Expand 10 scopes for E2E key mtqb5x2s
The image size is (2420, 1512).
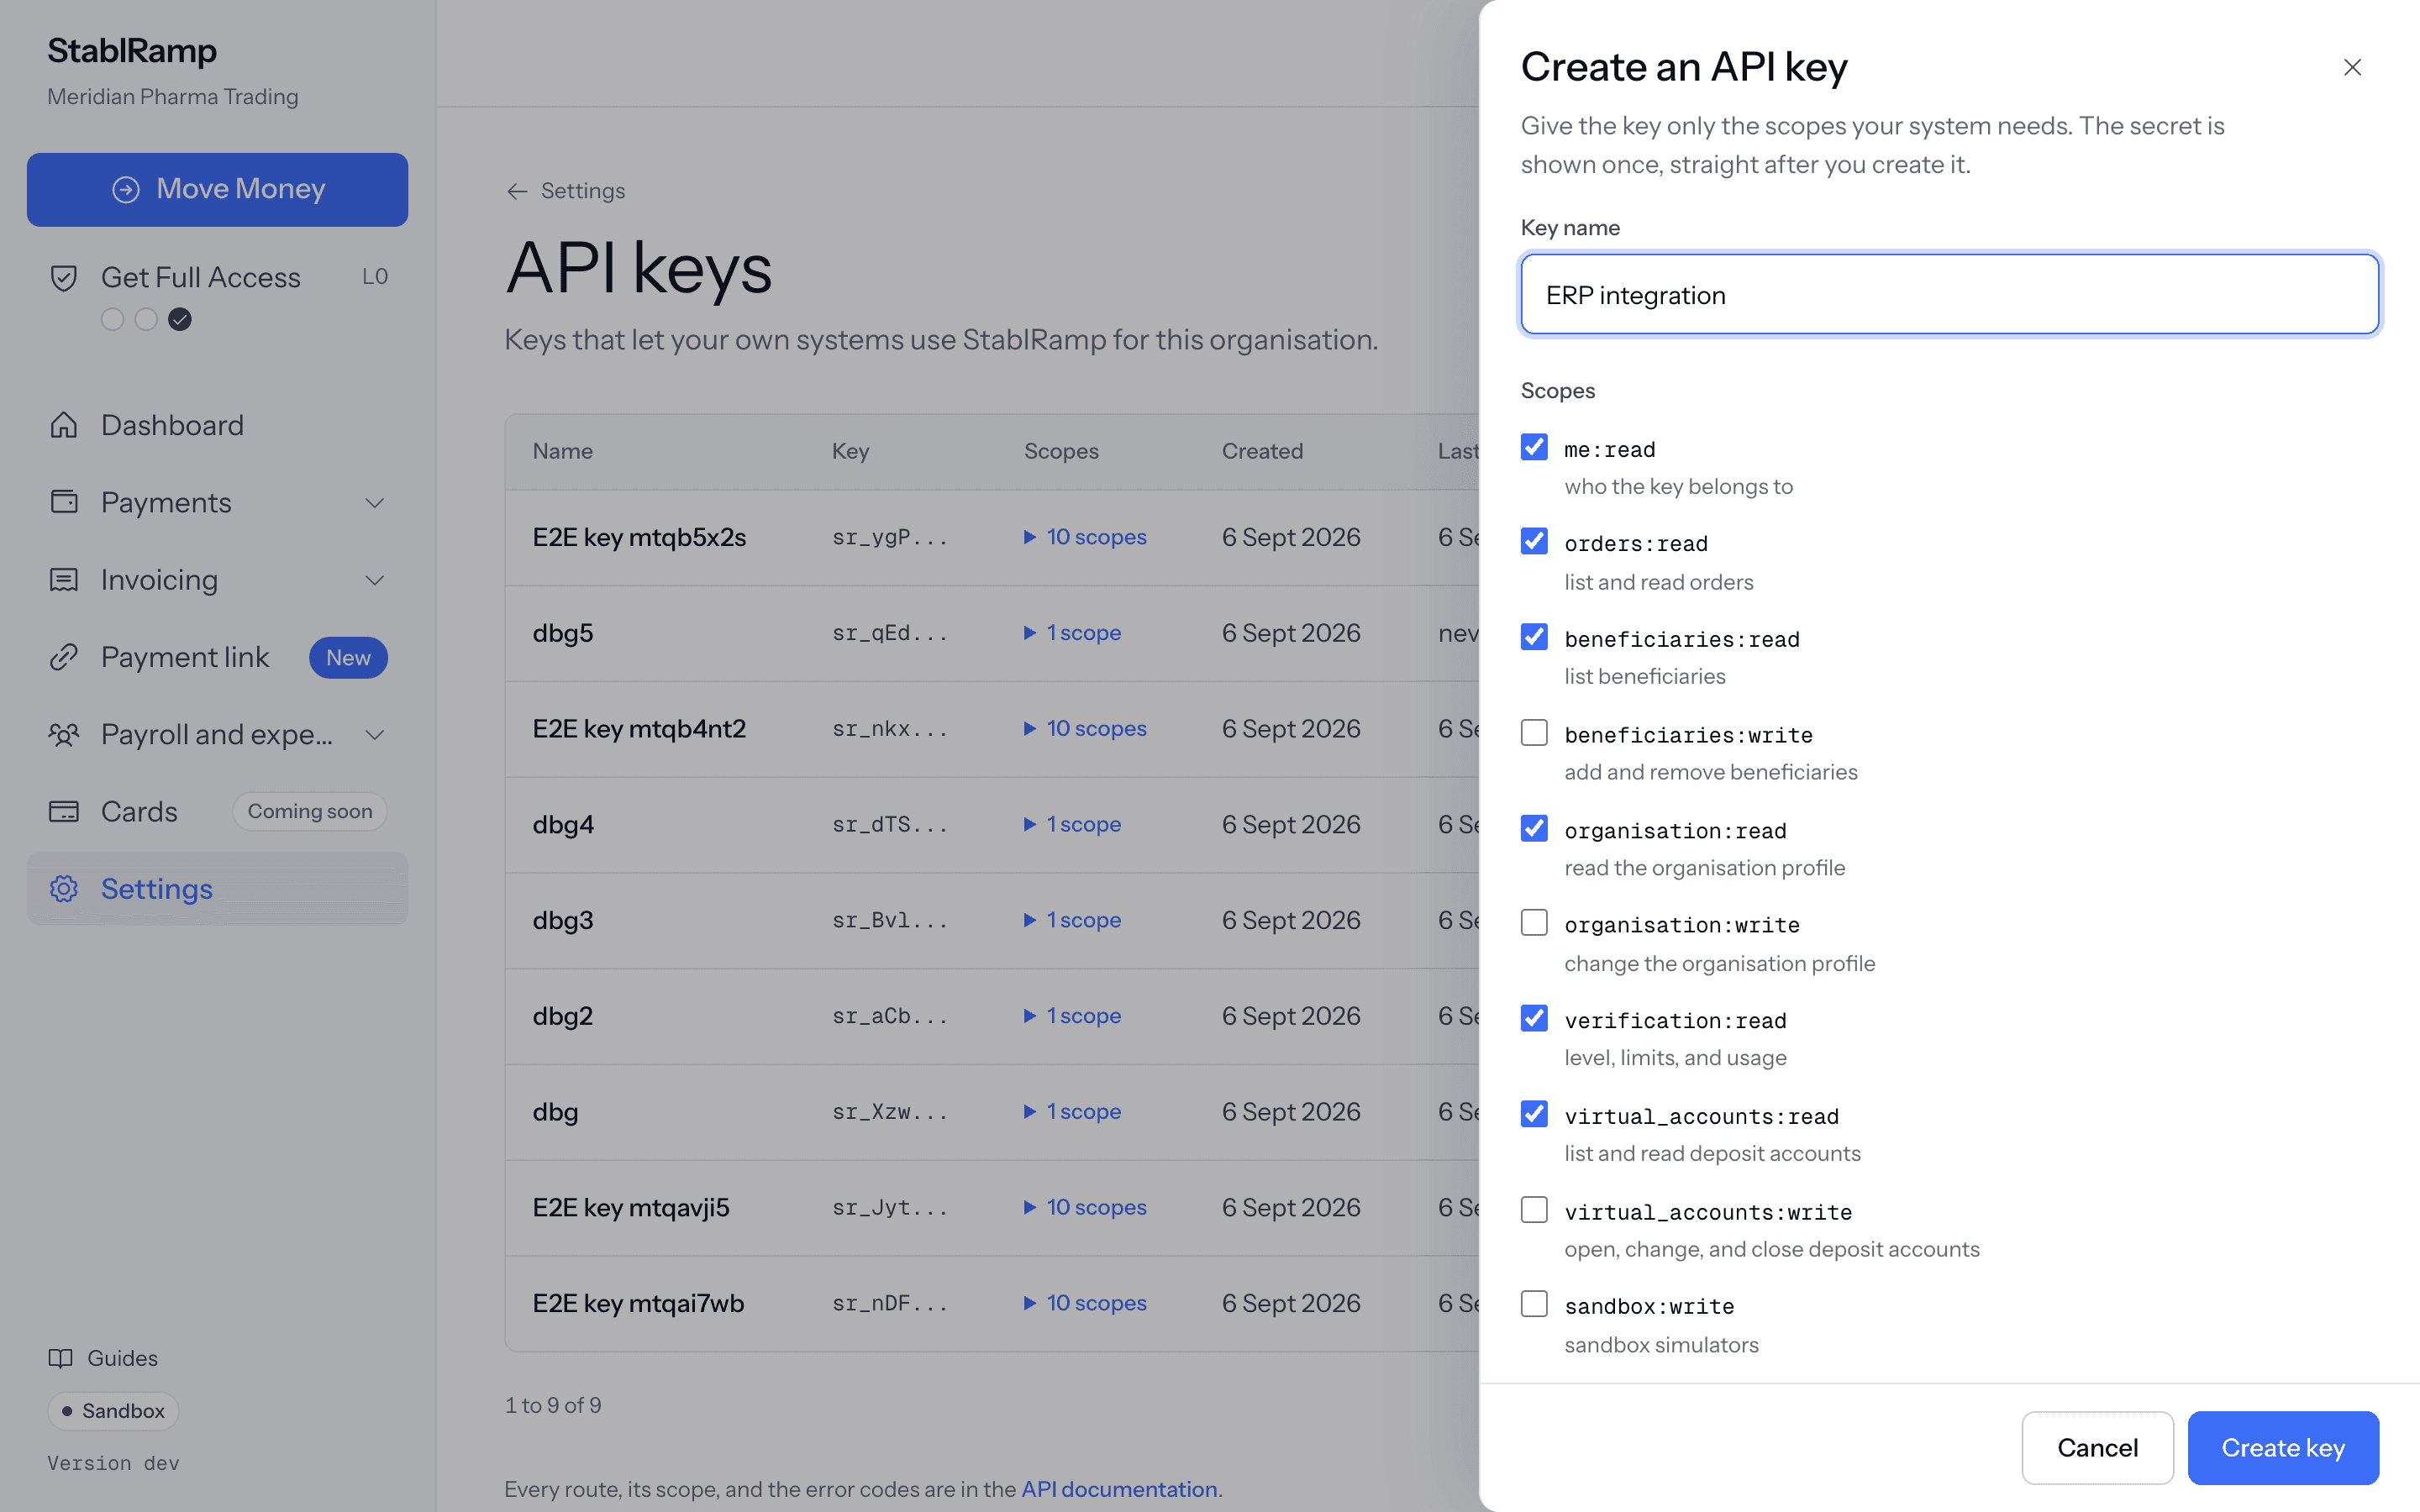click(x=1085, y=537)
